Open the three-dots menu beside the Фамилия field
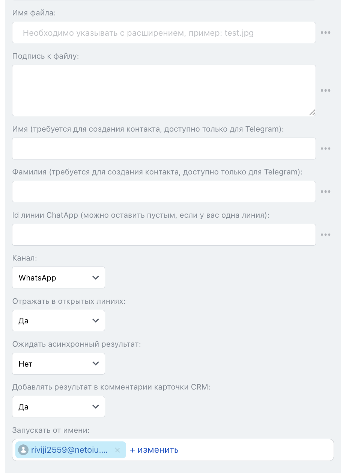The image size is (346, 473). click(325, 192)
